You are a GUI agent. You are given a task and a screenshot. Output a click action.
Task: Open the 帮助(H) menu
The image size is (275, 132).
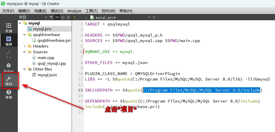(x=126, y=11)
